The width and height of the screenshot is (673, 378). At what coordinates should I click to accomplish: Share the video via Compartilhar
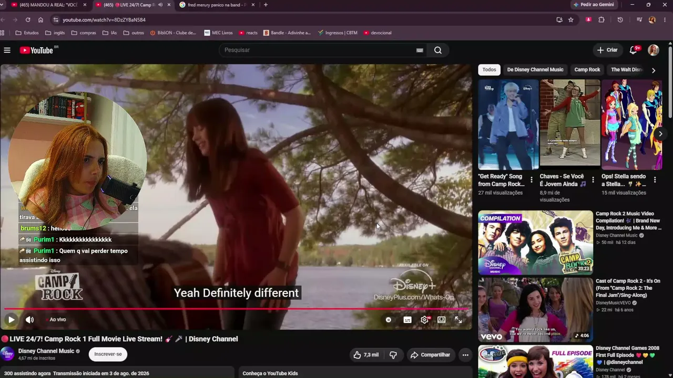coord(430,355)
